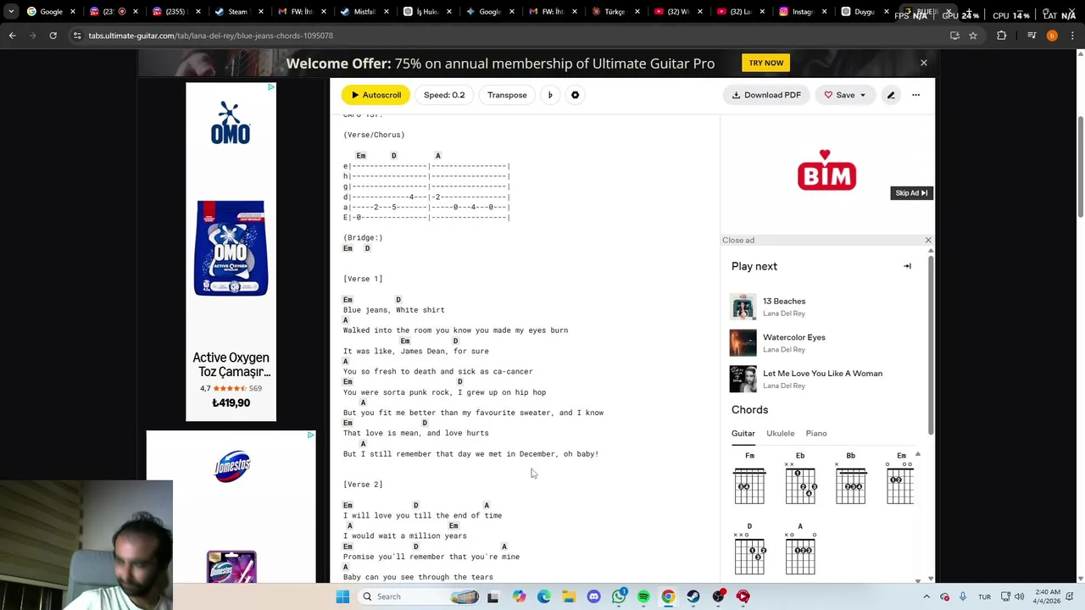Click the pencil edit icon
Image resolution: width=1085 pixels, height=610 pixels.
tap(891, 95)
